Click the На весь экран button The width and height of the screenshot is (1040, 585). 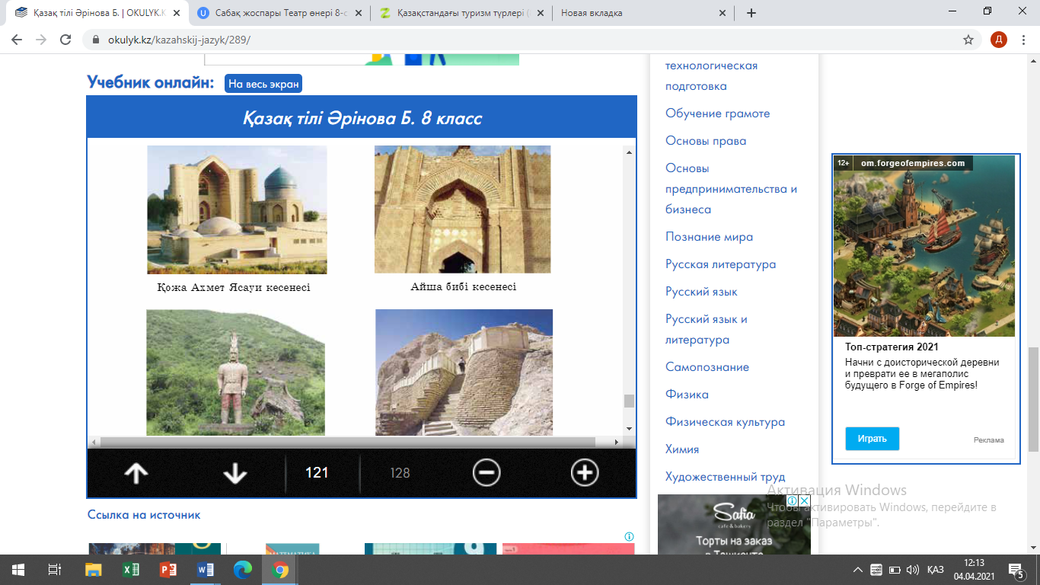point(263,84)
